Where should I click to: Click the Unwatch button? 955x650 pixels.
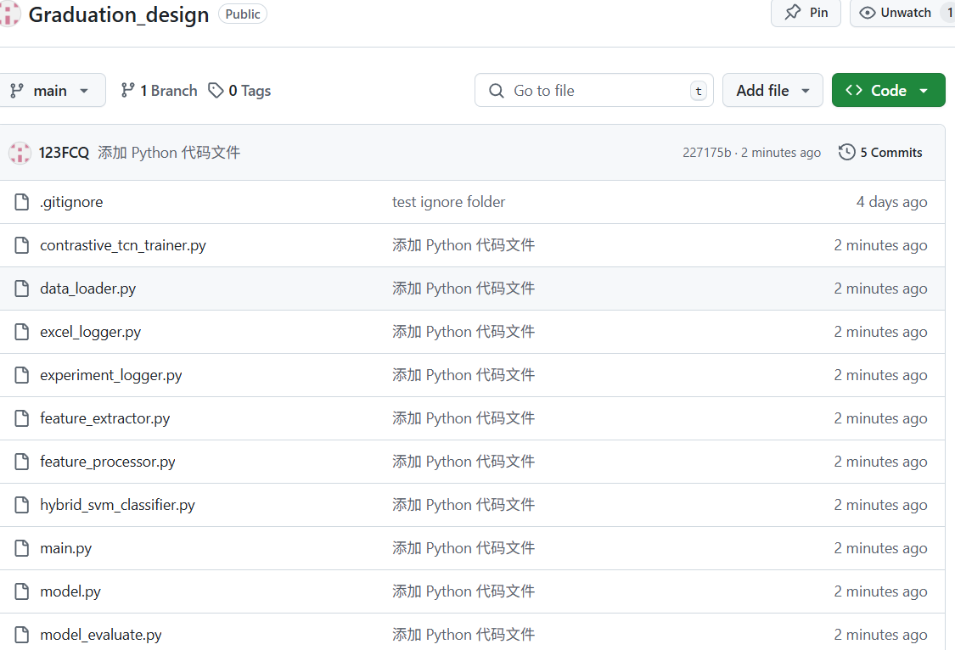902,12
